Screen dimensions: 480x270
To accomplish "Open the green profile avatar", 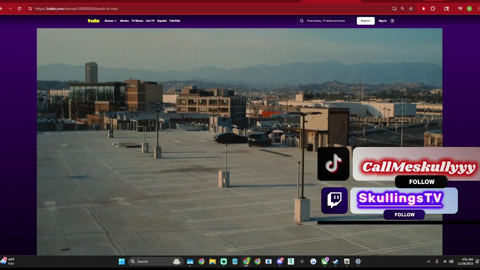I will tap(469, 9).
